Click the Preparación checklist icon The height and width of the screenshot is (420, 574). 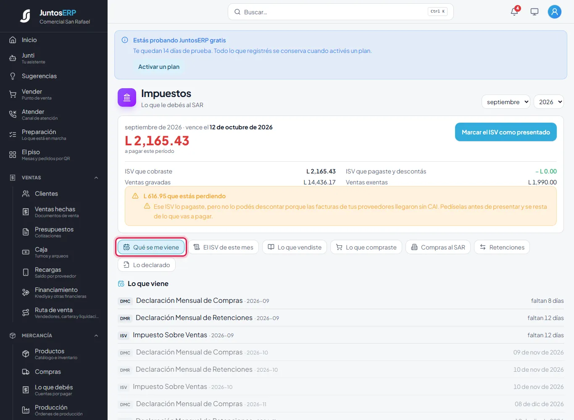[13, 135]
